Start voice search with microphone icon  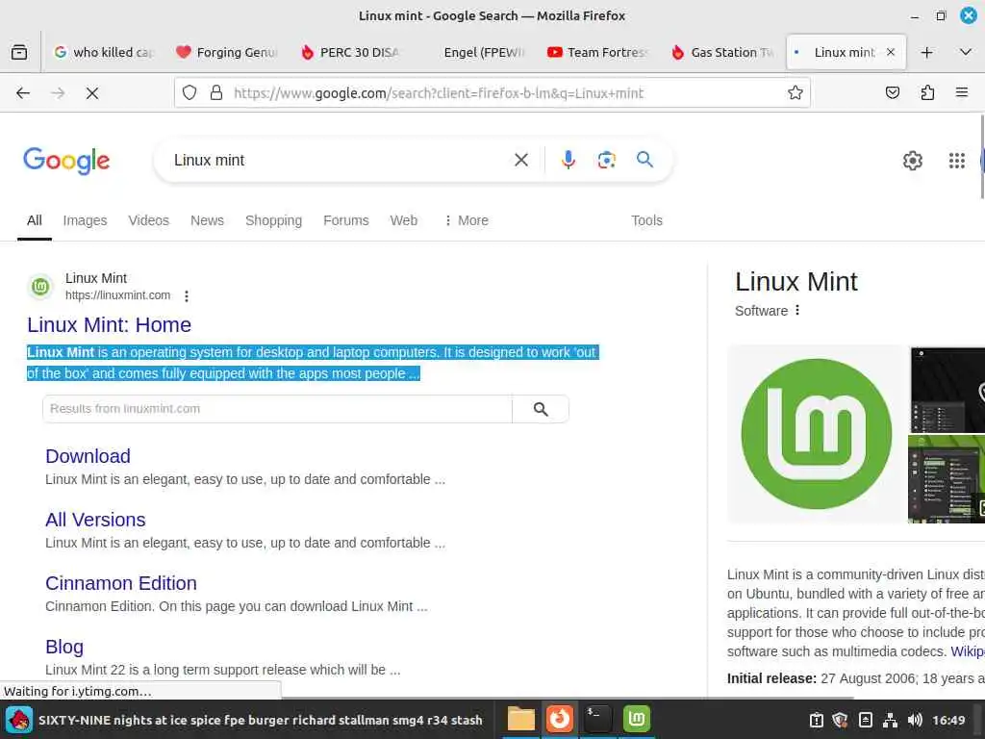tap(568, 161)
